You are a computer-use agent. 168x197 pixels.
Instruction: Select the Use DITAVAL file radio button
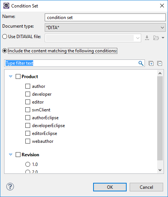pyautogui.click(x=4, y=37)
